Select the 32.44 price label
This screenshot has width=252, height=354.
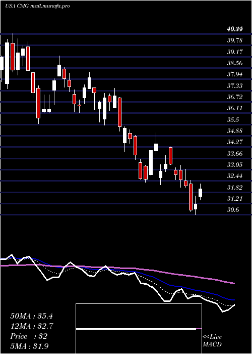[235, 176]
